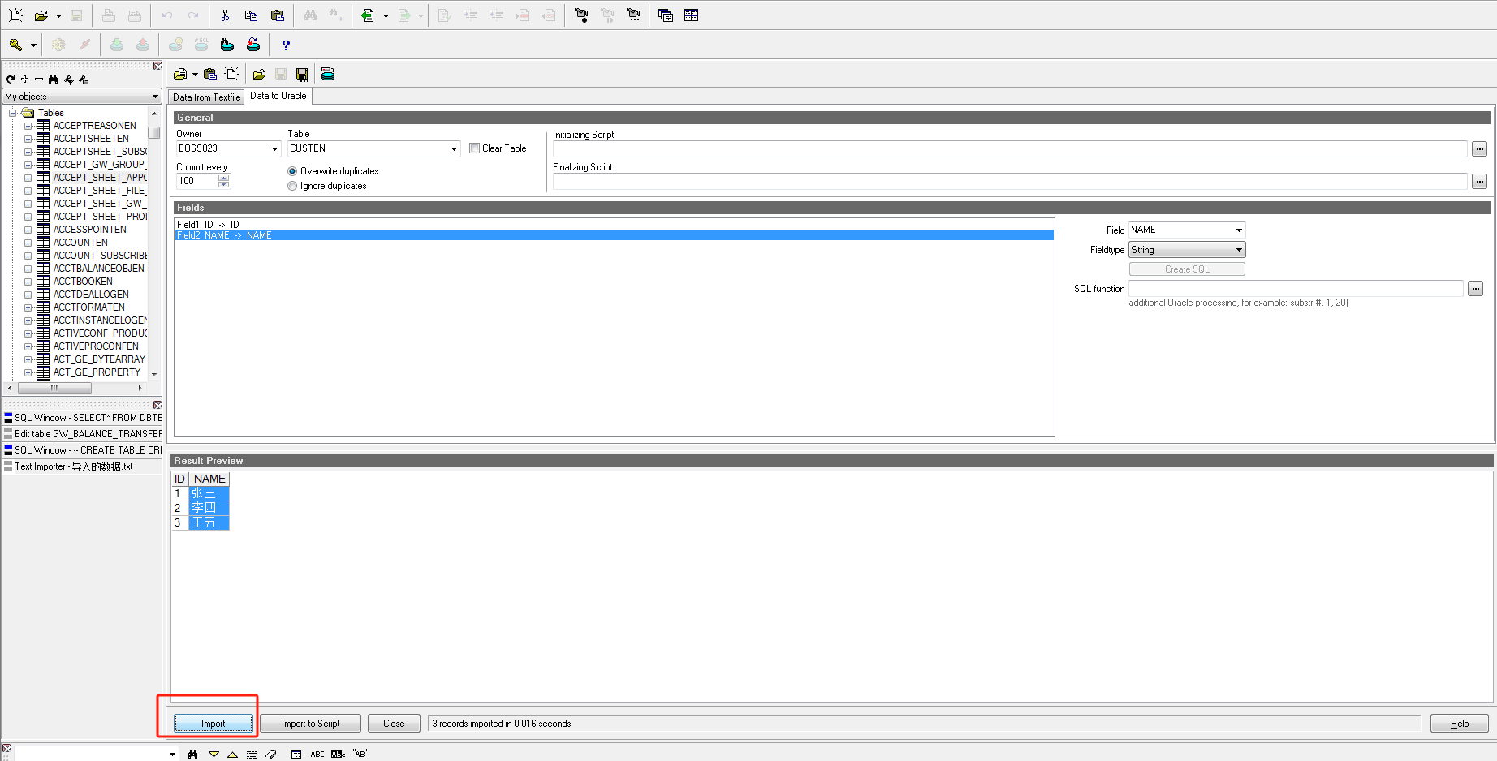
Task: Click the Import button
Action: [x=214, y=724]
